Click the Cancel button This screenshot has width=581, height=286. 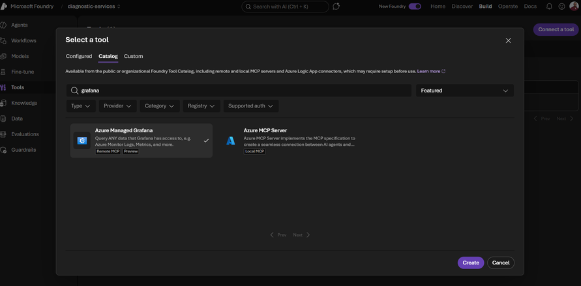pyautogui.click(x=501, y=263)
